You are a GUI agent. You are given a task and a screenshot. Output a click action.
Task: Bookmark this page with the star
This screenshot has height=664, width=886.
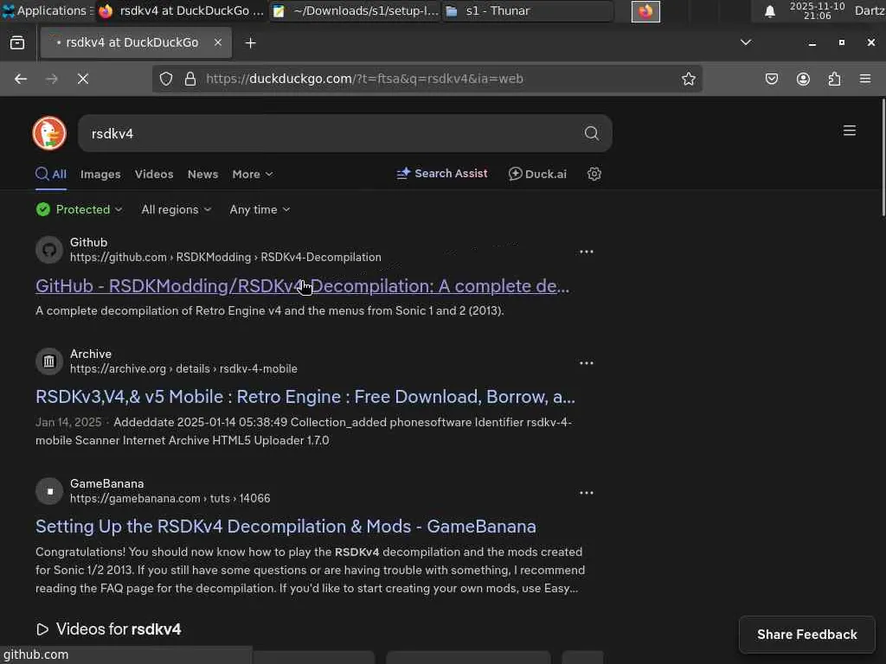[688, 79]
